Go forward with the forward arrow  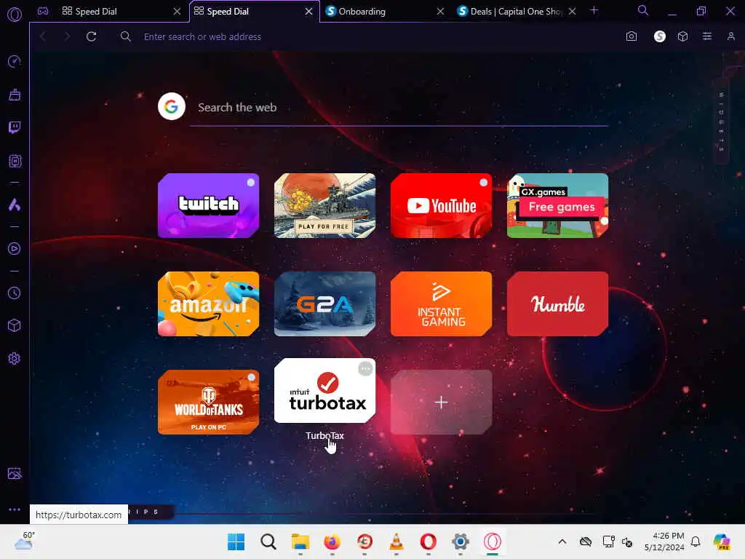pyautogui.click(x=67, y=36)
